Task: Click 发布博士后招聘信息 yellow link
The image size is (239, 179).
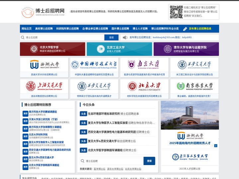Action: [x=200, y=29]
